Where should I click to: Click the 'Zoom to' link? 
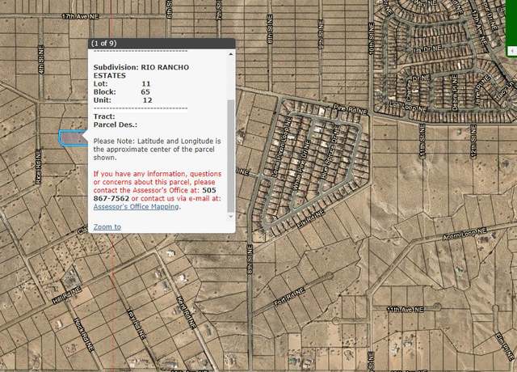[107, 226]
